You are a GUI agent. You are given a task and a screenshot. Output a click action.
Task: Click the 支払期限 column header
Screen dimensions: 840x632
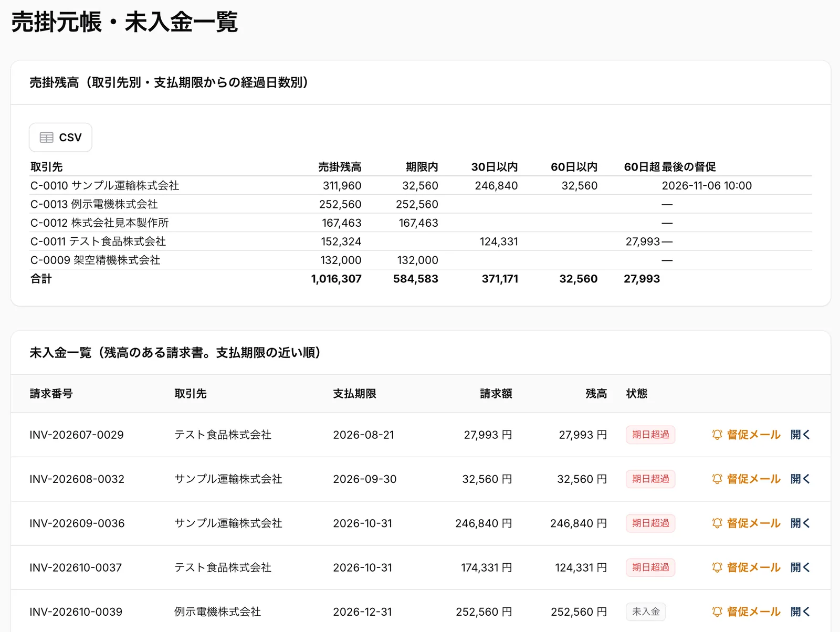pyautogui.click(x=354, y=394)
